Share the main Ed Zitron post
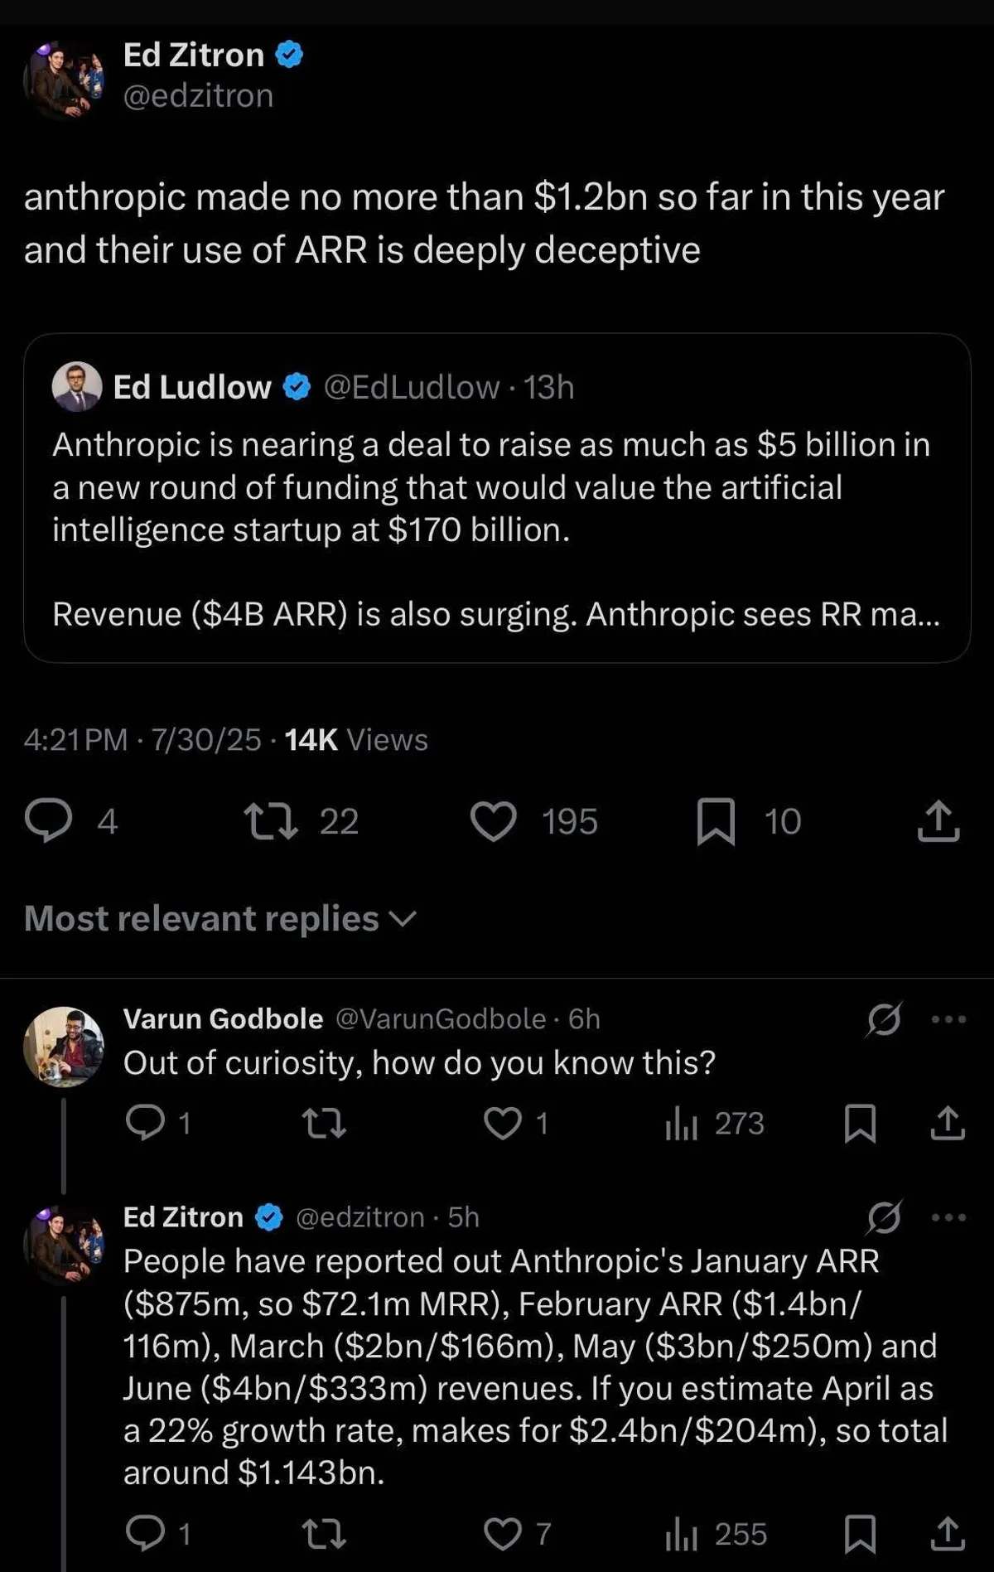The height and width of the screenshot is (1572, 994). click(x=939, y=820)
